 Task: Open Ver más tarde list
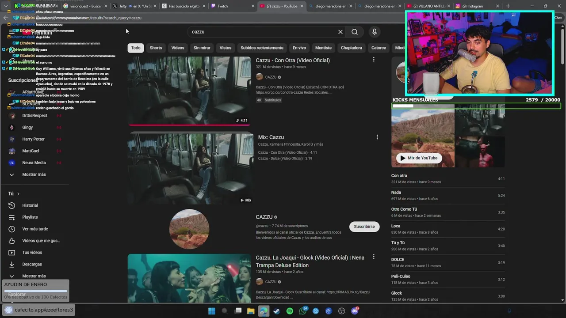click(35, 229)
